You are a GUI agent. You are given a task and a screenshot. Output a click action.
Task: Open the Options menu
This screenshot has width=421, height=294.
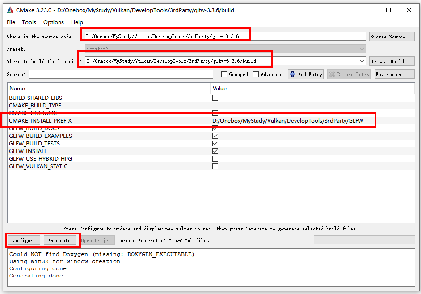[54, 22]
